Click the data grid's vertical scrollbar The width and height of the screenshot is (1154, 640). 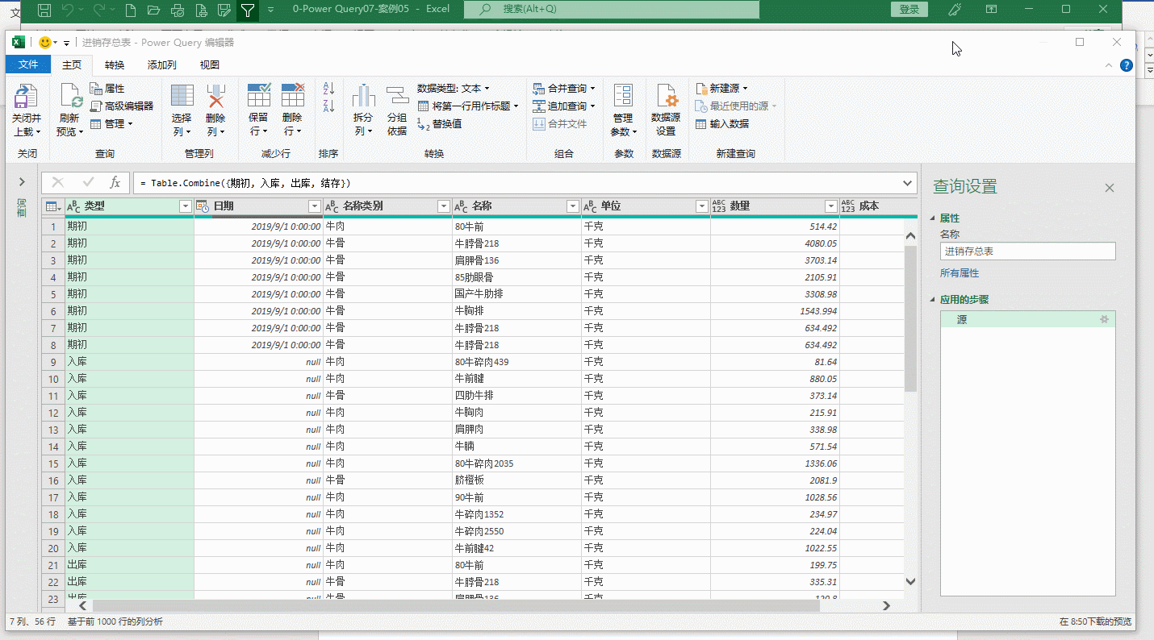click(x=911, y=318)
